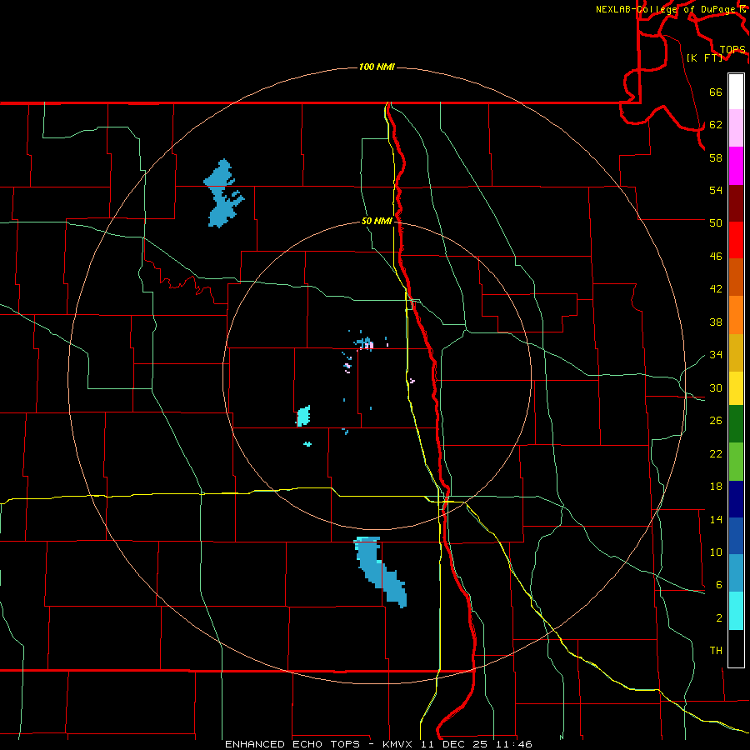
Task: Click the "42" scale value
Action: 716,289
